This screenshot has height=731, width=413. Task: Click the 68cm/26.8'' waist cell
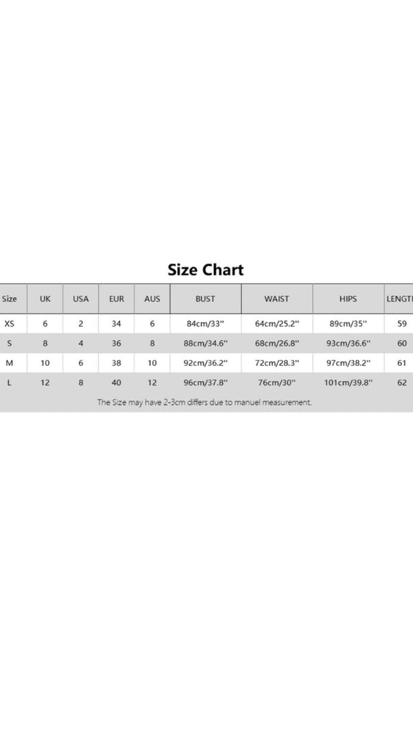(277, 343)
